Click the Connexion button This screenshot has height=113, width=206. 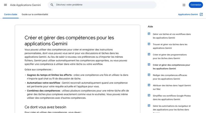(196, 5)
